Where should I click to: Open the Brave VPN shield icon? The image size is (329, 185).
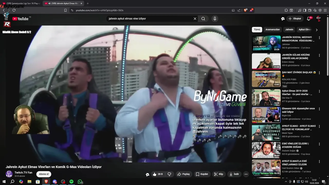pos(320,10)
